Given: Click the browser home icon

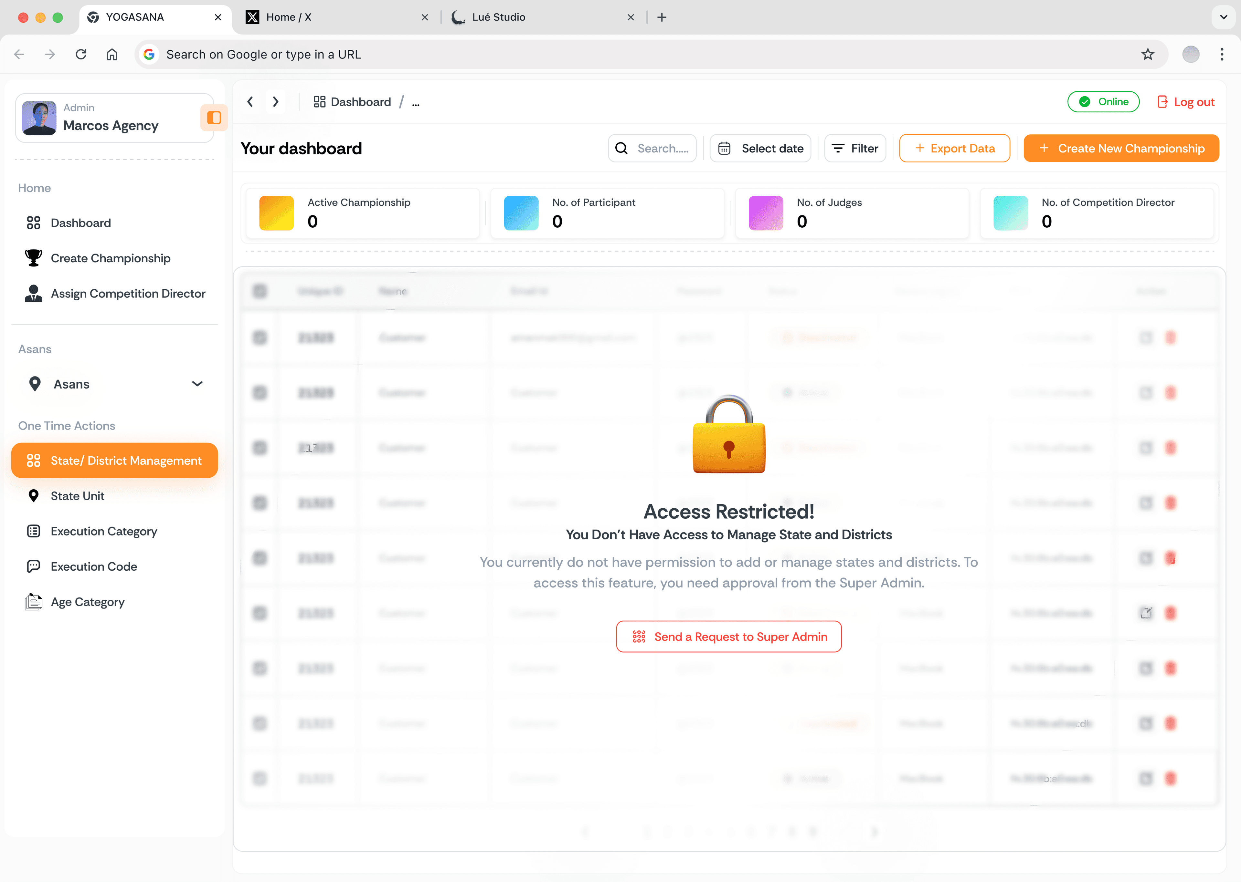Looking at the screenshot, I should point(112,54).
